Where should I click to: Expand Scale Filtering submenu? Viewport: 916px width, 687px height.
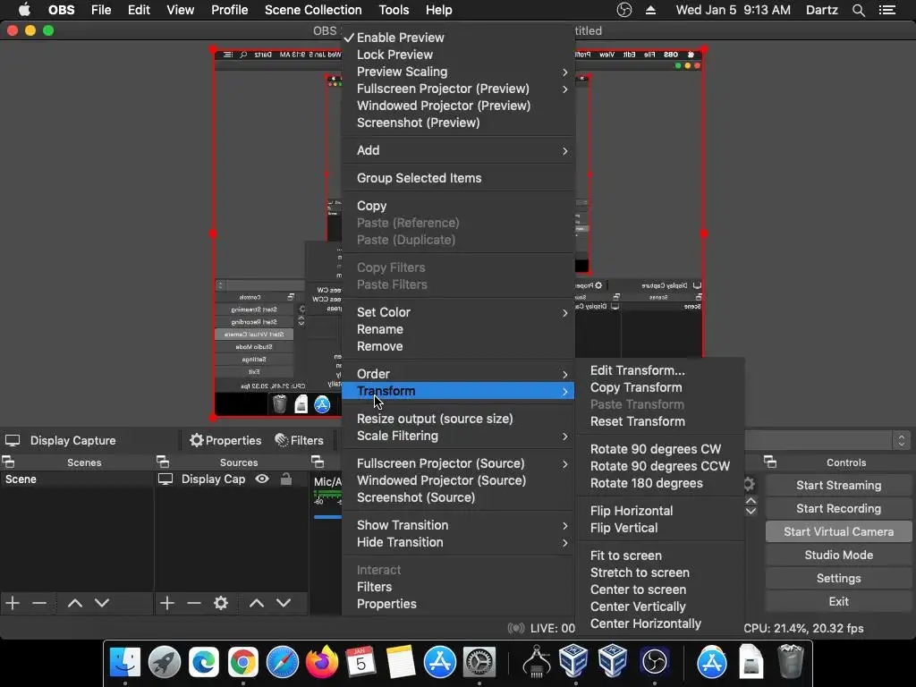tap(458, 436)
